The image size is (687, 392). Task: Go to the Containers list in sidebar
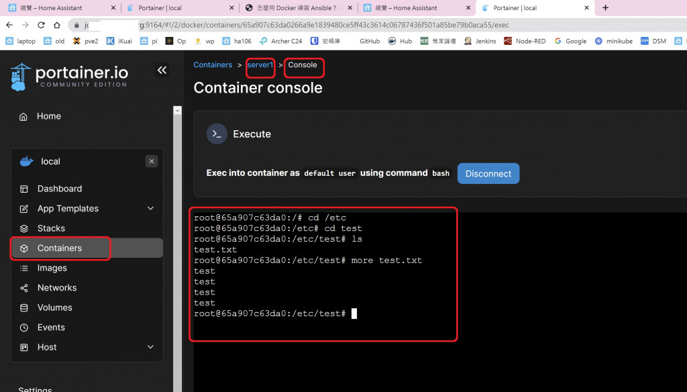click(87, 248)
